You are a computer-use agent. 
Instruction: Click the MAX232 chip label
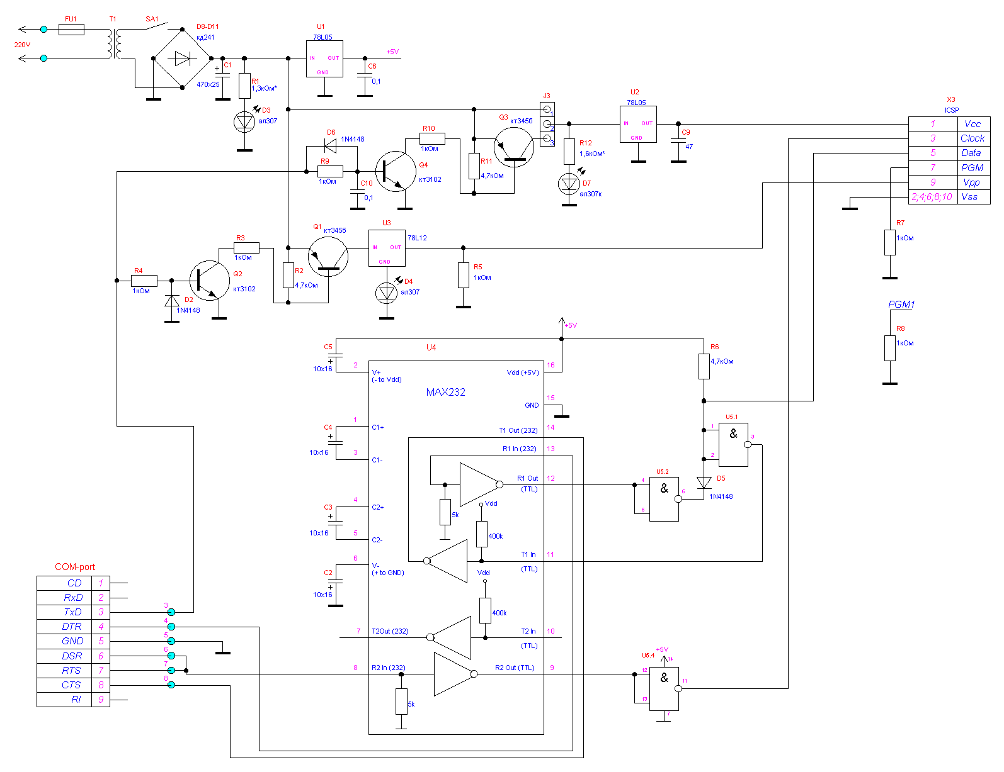pos(445,392)
